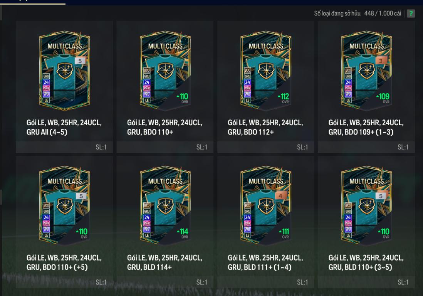Select the BDO 112+ pack card image
The width and height of the screenshot is (423, 296).
coord(266,71)
